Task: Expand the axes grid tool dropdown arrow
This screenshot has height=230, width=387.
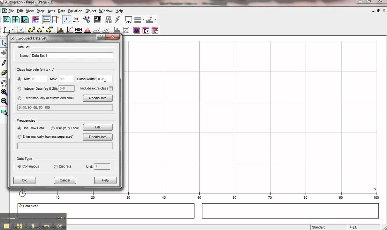Action: (12, 30)
